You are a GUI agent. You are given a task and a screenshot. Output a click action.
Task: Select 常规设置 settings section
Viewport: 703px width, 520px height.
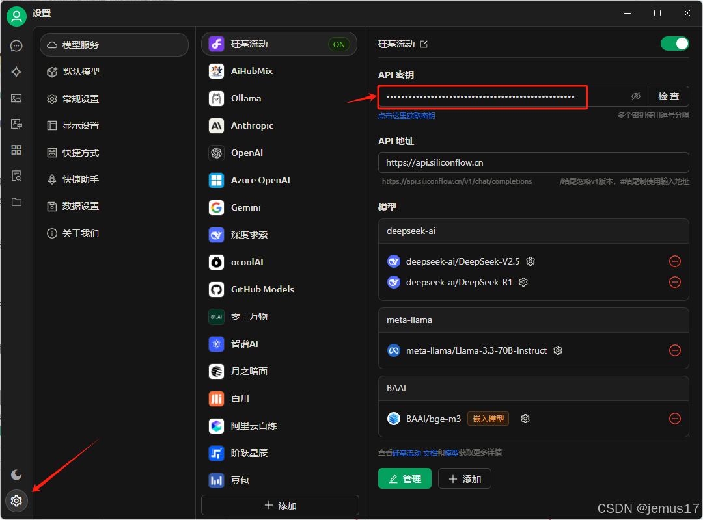pyautogui.click(x=115, y=99)
